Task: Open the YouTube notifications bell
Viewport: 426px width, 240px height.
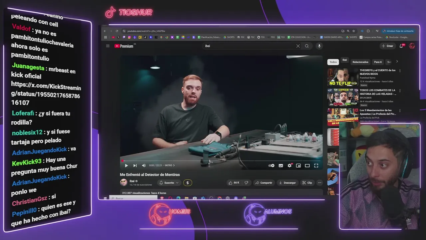Action: [401, 46]
